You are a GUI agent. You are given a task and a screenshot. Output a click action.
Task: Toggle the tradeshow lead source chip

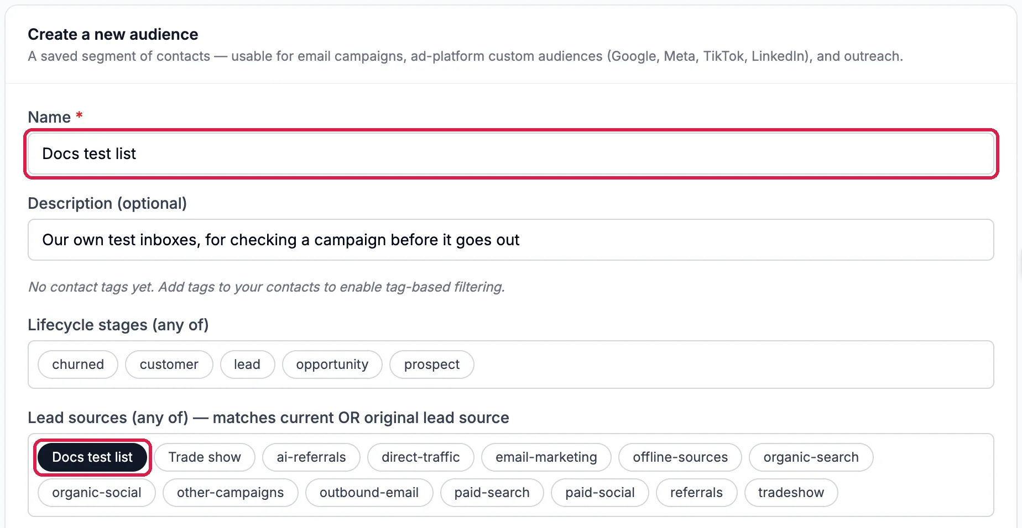791,493
